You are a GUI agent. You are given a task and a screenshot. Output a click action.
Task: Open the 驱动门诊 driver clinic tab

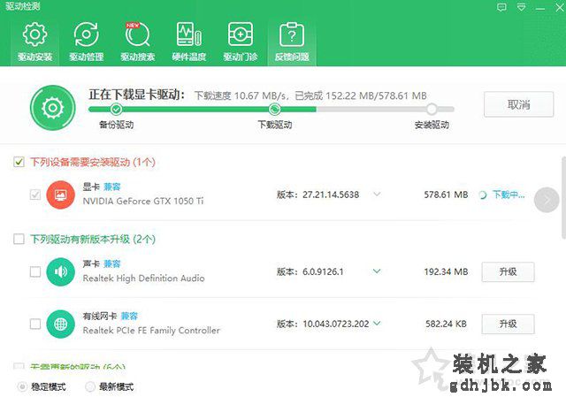[x=241, y=42]
